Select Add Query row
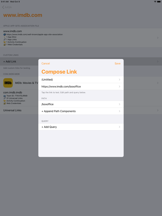The image size is (162, 216). tap(81, 127)
